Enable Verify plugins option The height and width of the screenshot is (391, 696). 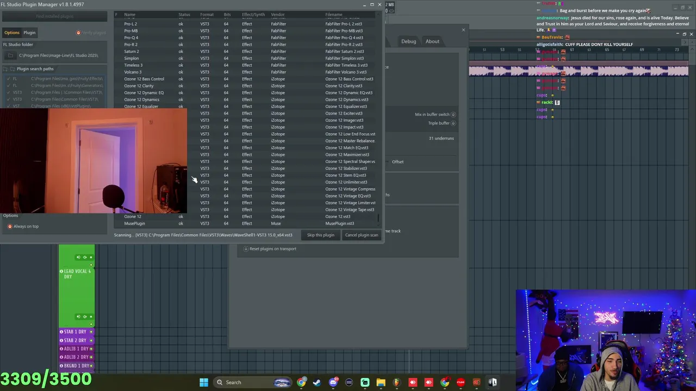[x=78, y=33]
